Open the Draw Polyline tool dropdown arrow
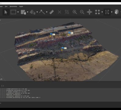 tap(47, 12)
